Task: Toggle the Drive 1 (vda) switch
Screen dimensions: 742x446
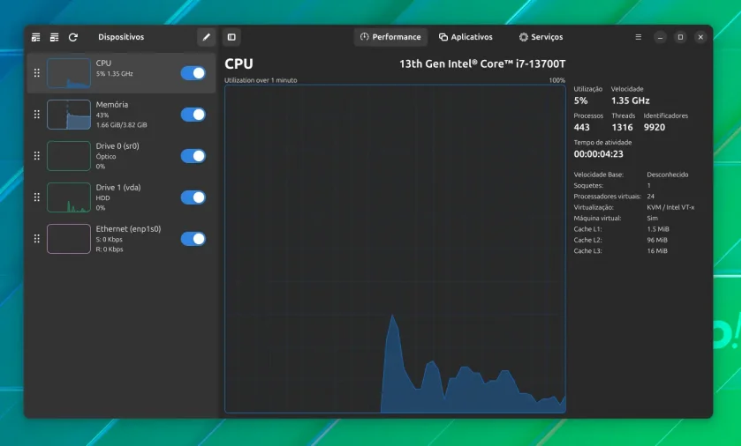Action: 193,197
